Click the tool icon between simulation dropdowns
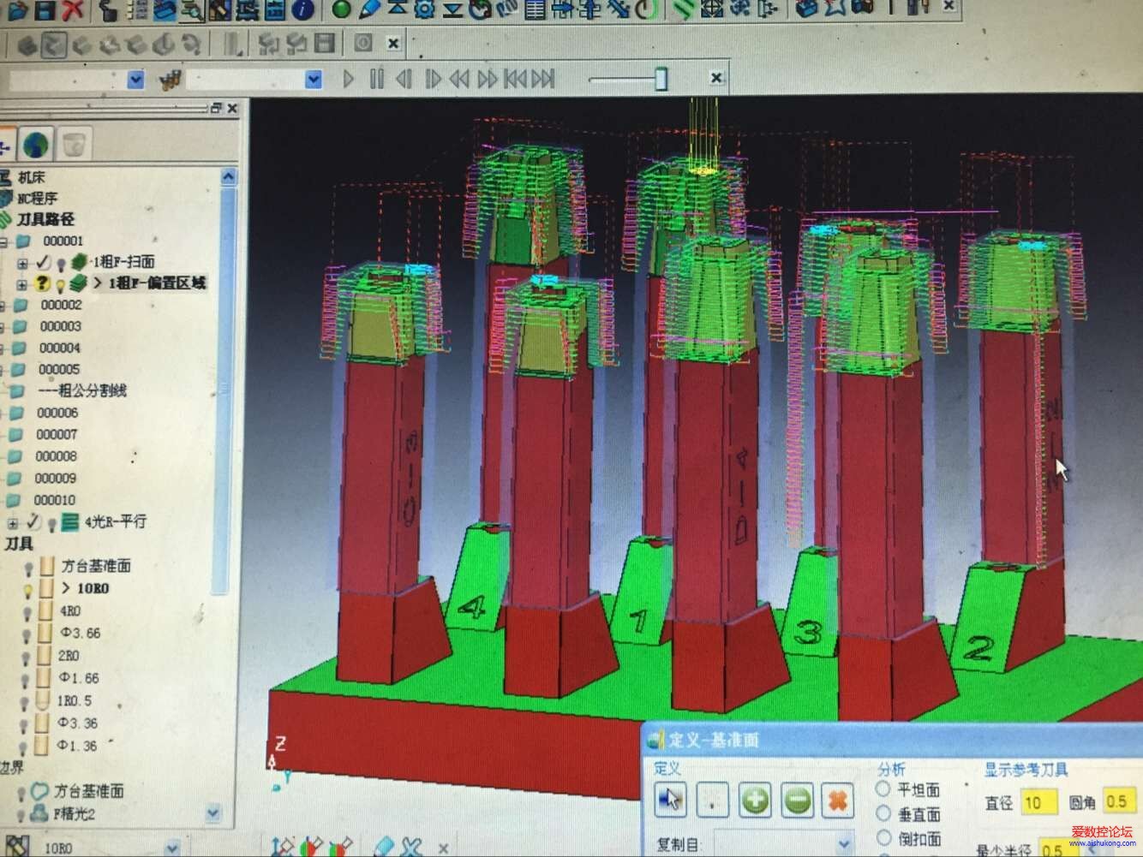1143x857 pixels. [x=171, y=79]
